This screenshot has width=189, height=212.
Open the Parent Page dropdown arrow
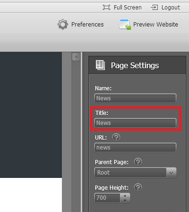[171, 173]
